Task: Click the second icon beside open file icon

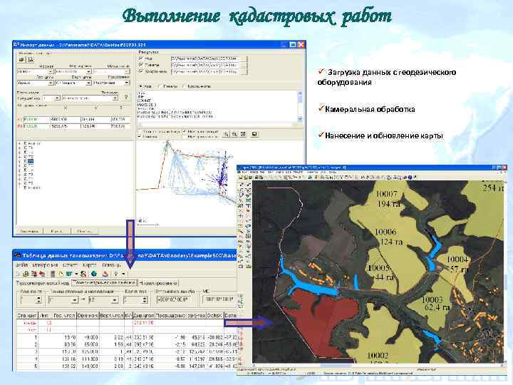Action: pyautogui.click(x=30, y=60)
